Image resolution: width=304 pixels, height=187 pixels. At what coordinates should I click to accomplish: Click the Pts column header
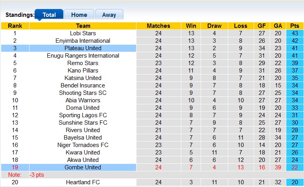295,26
